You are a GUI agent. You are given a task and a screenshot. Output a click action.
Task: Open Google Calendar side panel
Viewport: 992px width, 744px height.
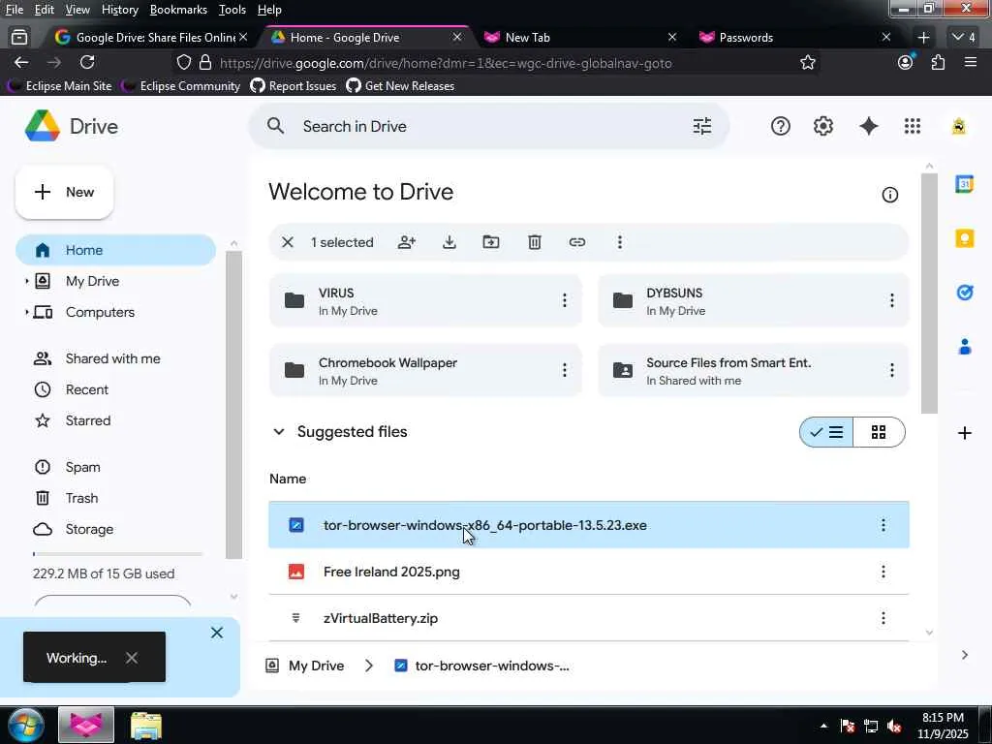click(965, 184)
